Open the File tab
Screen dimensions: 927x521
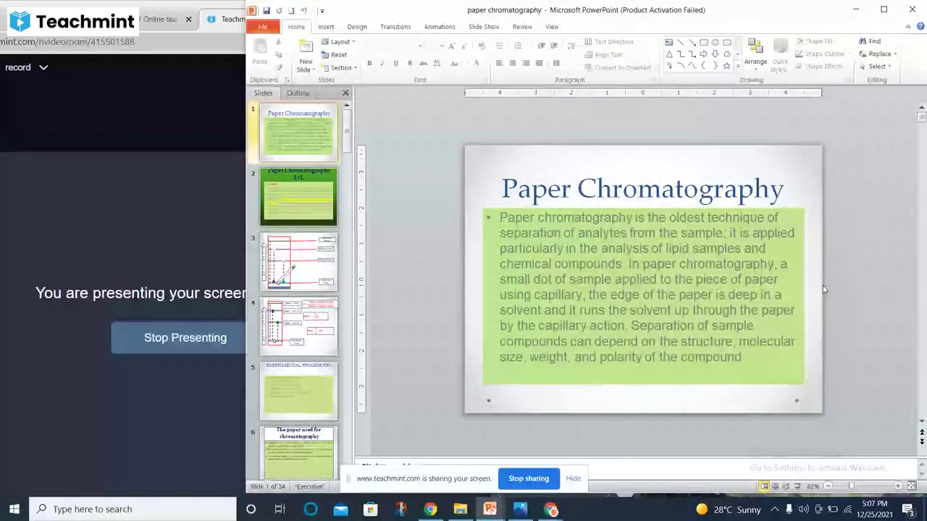pyautogui.click(x=263, y=27)
